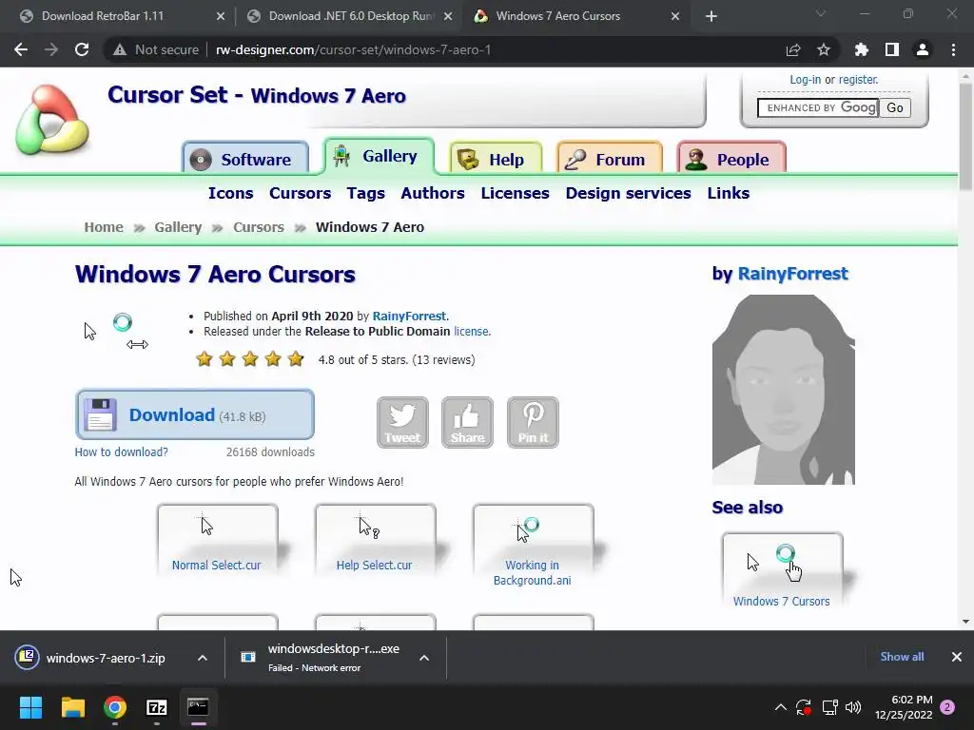Viewport: 974px width, 730px height.
Task: Click the Go search button
Action: (895, 108)
